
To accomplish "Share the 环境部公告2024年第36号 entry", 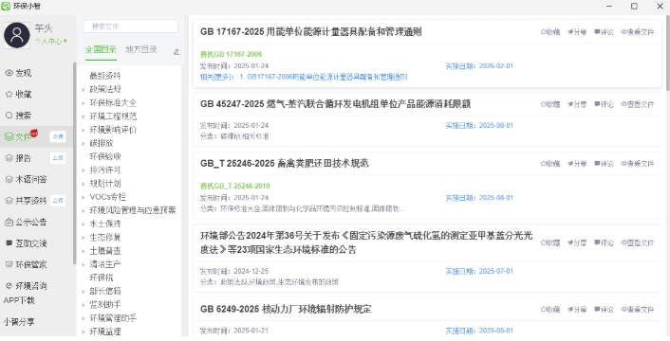I will [577, 242].
